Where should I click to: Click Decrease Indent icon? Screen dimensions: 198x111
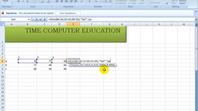(71, 1)
